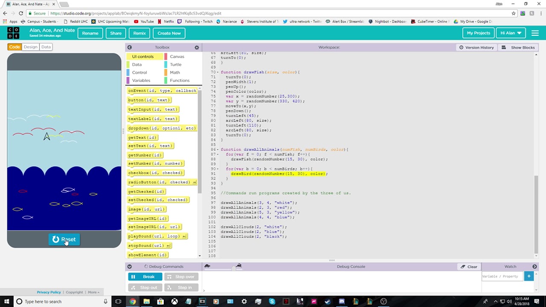Select the Math toolbox category
546x307 pixels.
click(x=175, y=72)
